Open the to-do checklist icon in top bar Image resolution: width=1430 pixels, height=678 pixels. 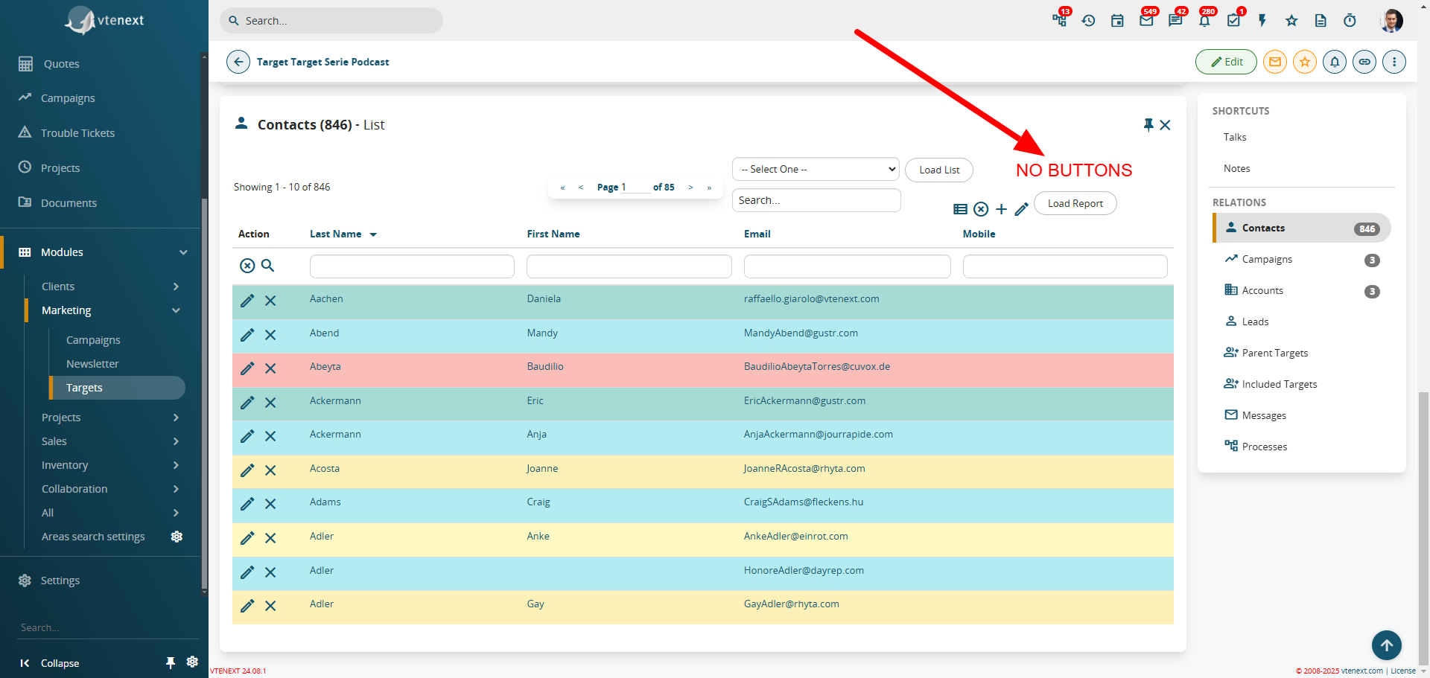(x=1233, y=21)
